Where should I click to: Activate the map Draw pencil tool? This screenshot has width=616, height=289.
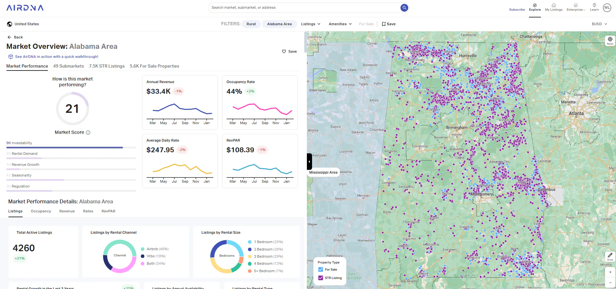[x=610, y=256]
